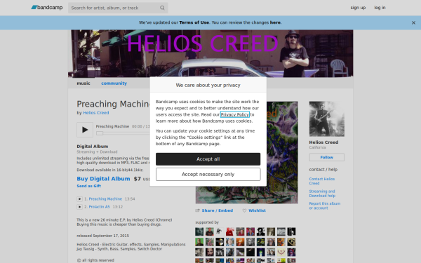Choose Accept necessary only
This screenshot has height=263, width=421.
click(x=208, y=175)
